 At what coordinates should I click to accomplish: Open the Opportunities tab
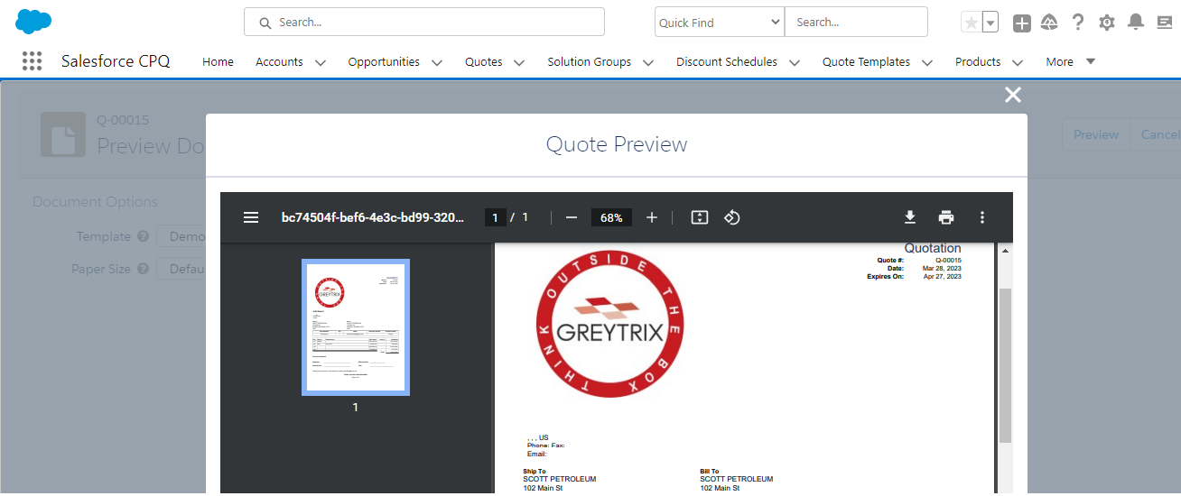point(384,61)
